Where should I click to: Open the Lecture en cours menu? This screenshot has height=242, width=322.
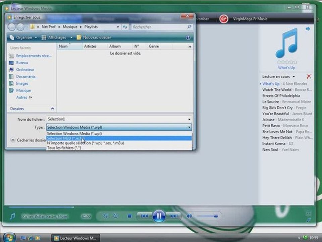279,77
